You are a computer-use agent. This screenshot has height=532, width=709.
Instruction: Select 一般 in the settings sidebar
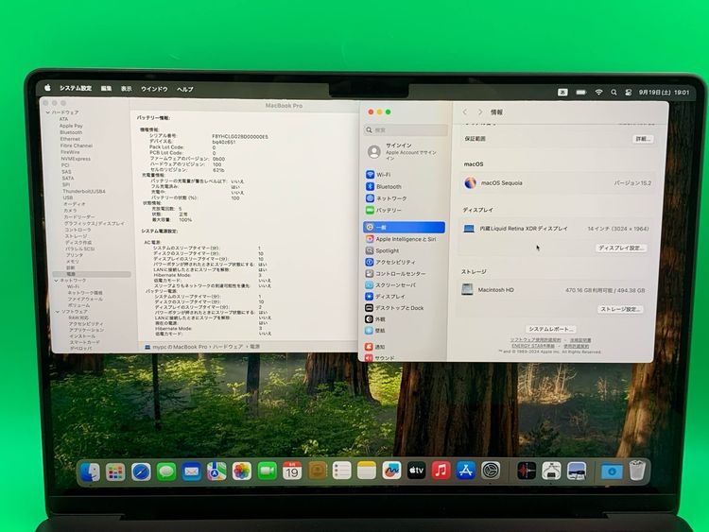[x=405, y=228]
